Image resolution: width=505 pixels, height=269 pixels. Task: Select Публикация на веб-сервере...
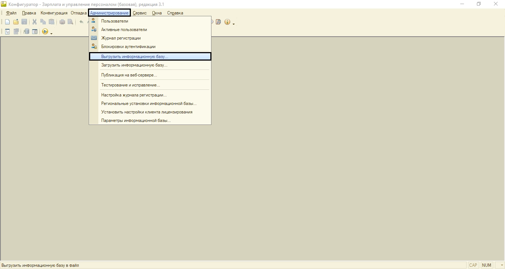point(150,75)
